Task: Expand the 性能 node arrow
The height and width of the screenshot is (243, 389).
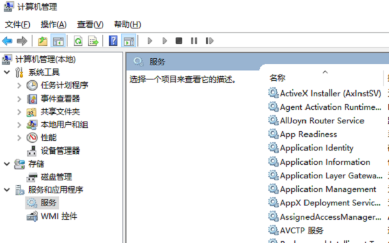Action: [19, 138]
